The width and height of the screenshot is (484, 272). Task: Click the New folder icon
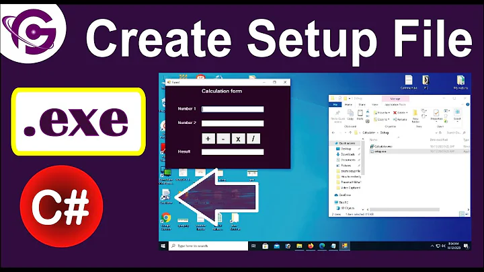(415, 113)
